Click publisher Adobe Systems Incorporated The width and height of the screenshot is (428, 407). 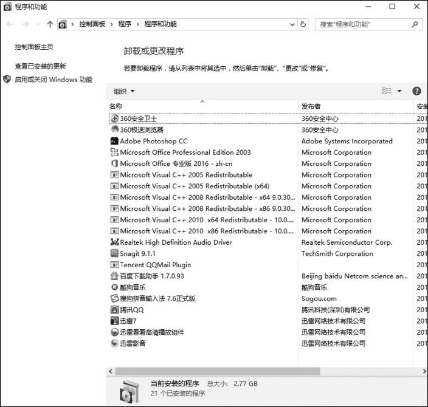[347, 141]
